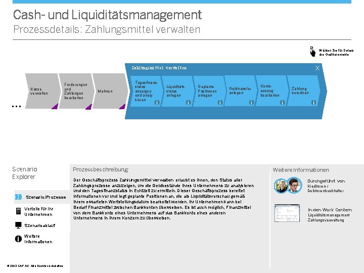The image size is (364, 273).
Task: Click purple corner on Forderungen und Zahlungen bearbeiten
Action: [89, 106]
